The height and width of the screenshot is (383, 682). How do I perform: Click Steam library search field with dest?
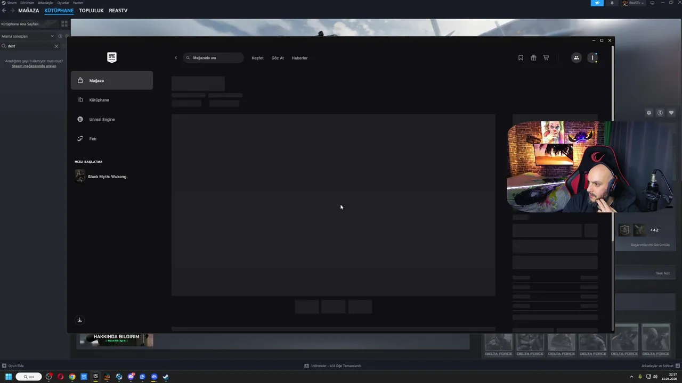coord(30,46)
